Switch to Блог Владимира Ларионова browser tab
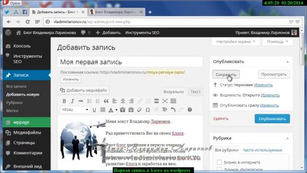 click(116, 12)
